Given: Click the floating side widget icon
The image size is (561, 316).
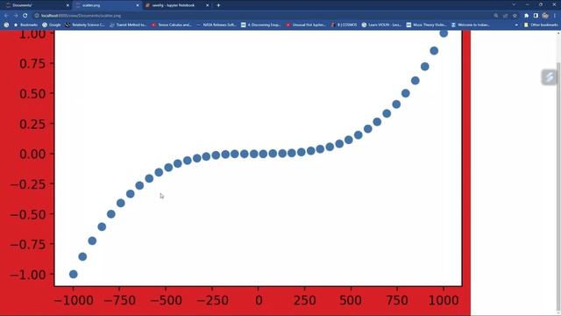Looking at the screenshot, I should pyautogui.click(x=550, y=77).
